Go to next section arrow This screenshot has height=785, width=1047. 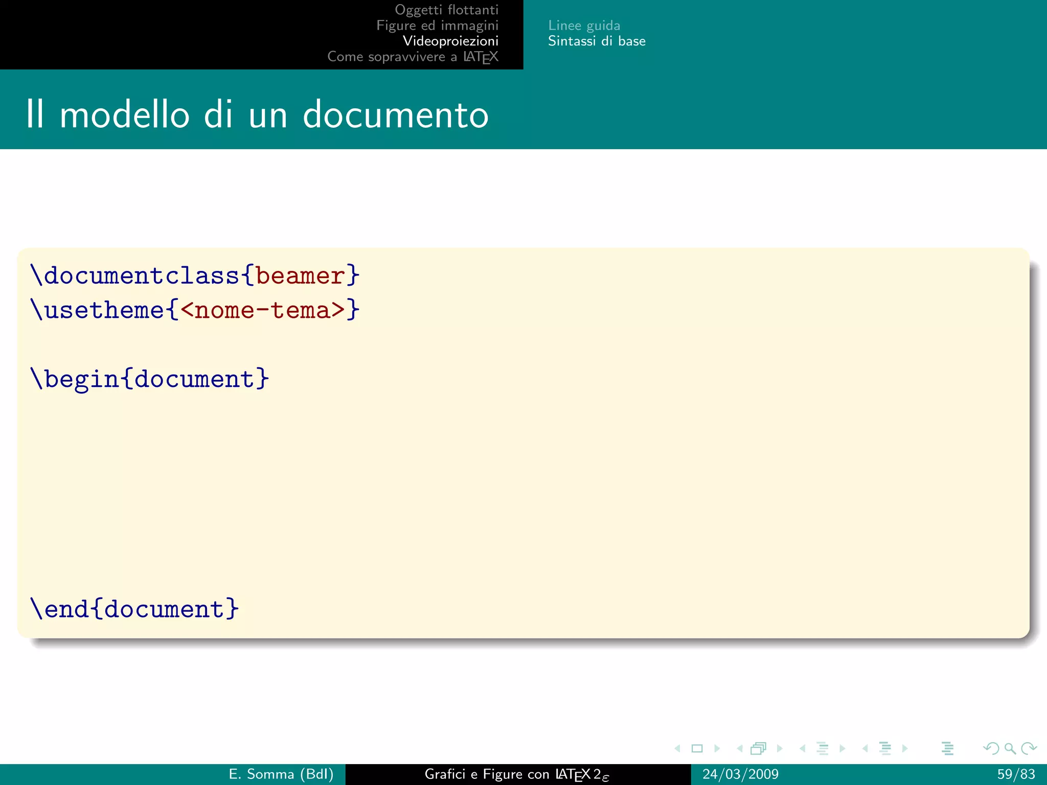point(905,749)
